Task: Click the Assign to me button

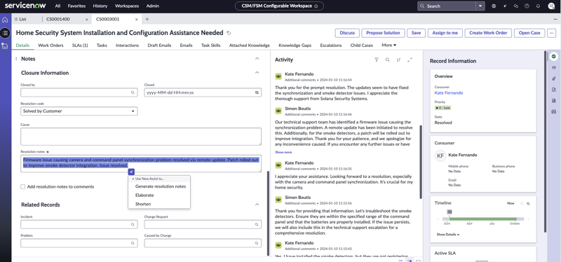Action: coord(445,33)
